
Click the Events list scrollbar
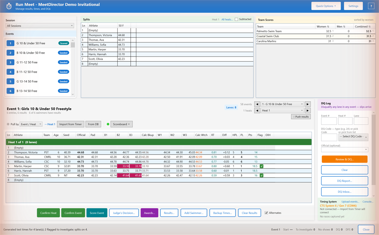coord(73,67)
